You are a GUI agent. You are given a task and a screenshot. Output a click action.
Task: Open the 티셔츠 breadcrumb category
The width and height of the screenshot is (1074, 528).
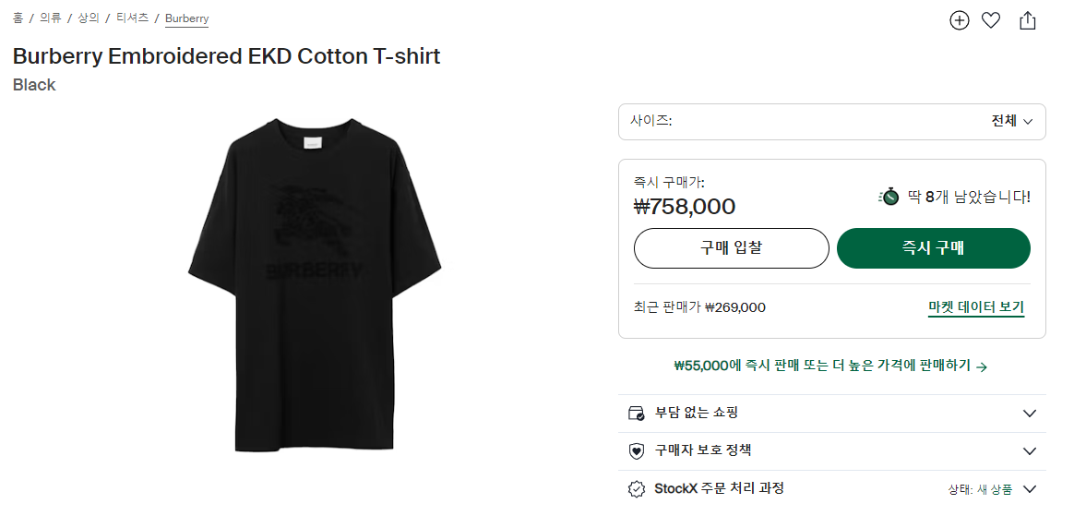coord(132,18)
